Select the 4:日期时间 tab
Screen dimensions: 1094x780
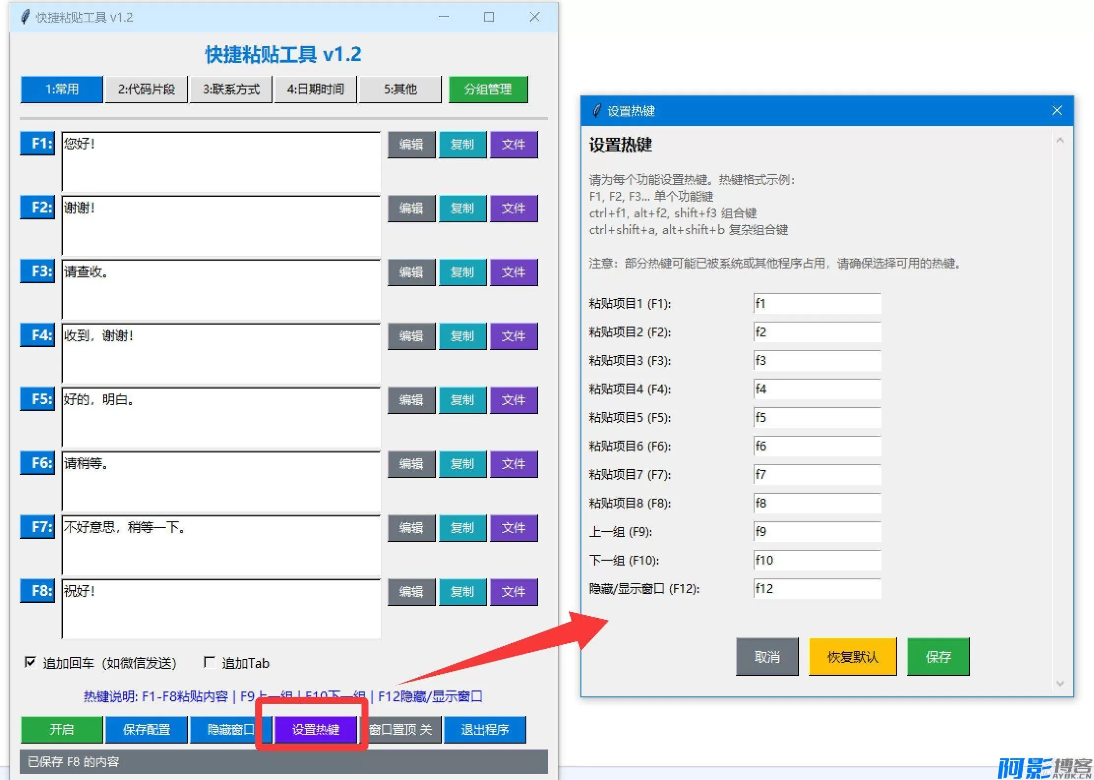[x=315, y=89]
